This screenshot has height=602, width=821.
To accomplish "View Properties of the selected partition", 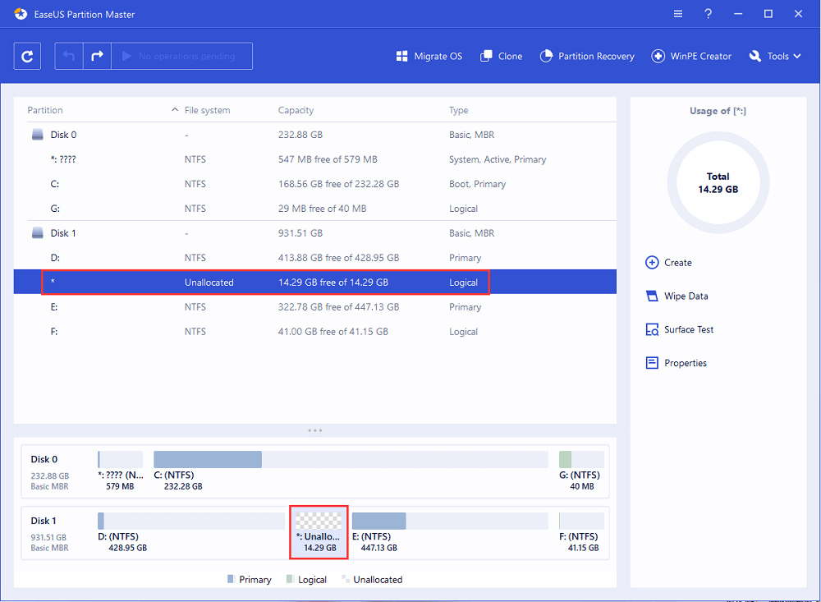I will tap(683, 362).
